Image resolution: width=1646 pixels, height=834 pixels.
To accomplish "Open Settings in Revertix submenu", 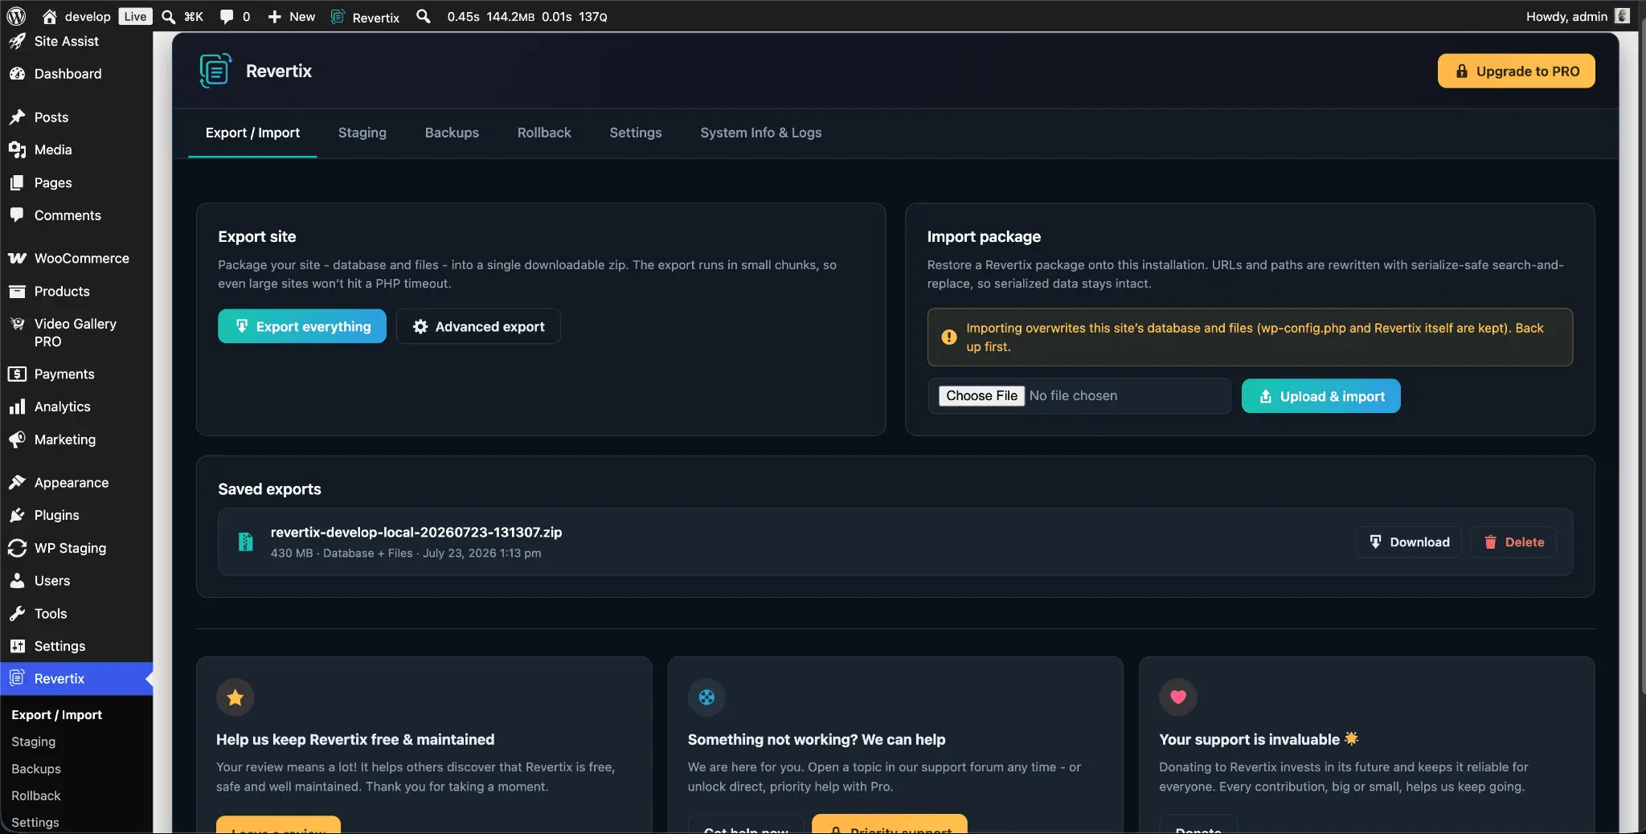I will click(35, 822).
